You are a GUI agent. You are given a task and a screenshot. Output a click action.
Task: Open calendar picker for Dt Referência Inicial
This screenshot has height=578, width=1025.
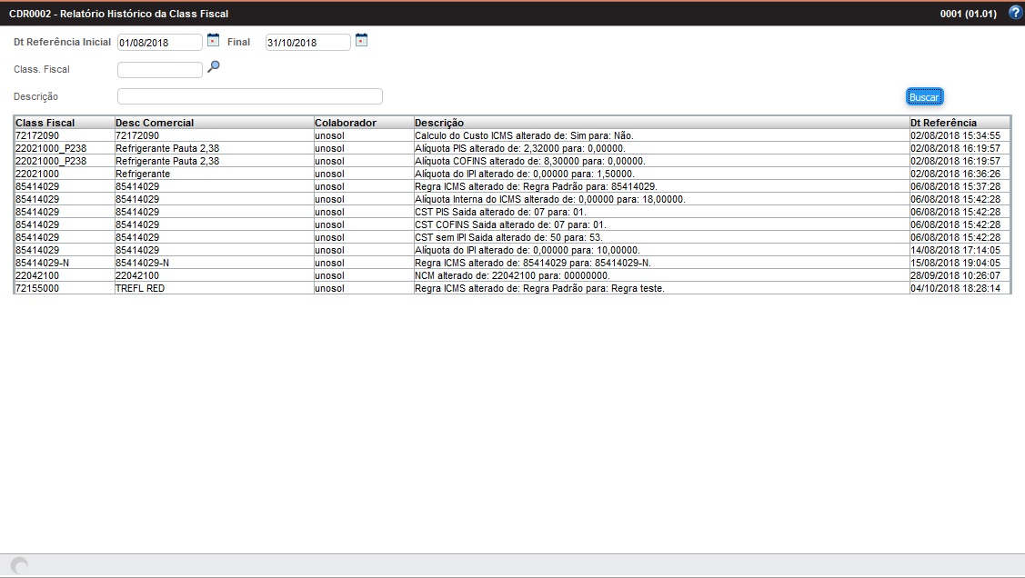click(x=213, y=41)
